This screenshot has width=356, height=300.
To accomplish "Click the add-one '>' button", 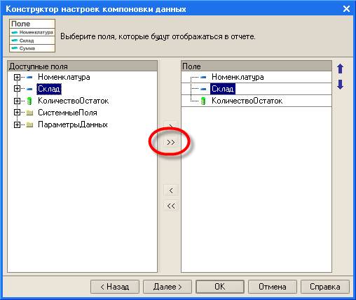I will pyautogui.click(x=171, y=126).
